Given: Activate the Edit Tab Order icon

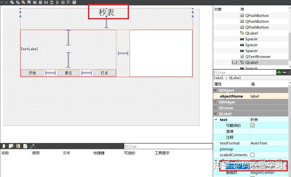Looking at the screenshot, I should 29,2.
